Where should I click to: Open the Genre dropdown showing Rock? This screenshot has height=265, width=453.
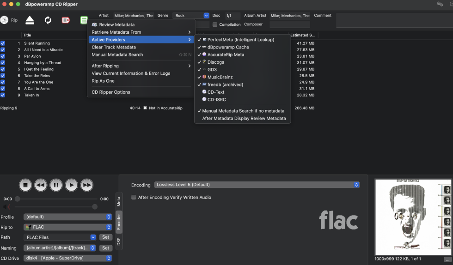190,16
